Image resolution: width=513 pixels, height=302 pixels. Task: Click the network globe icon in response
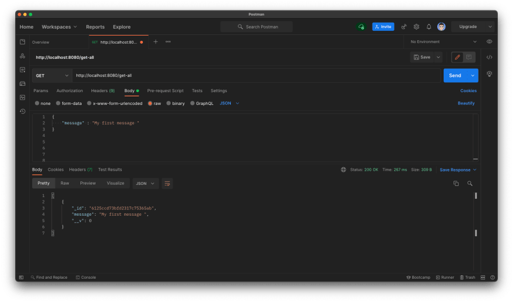343,170
